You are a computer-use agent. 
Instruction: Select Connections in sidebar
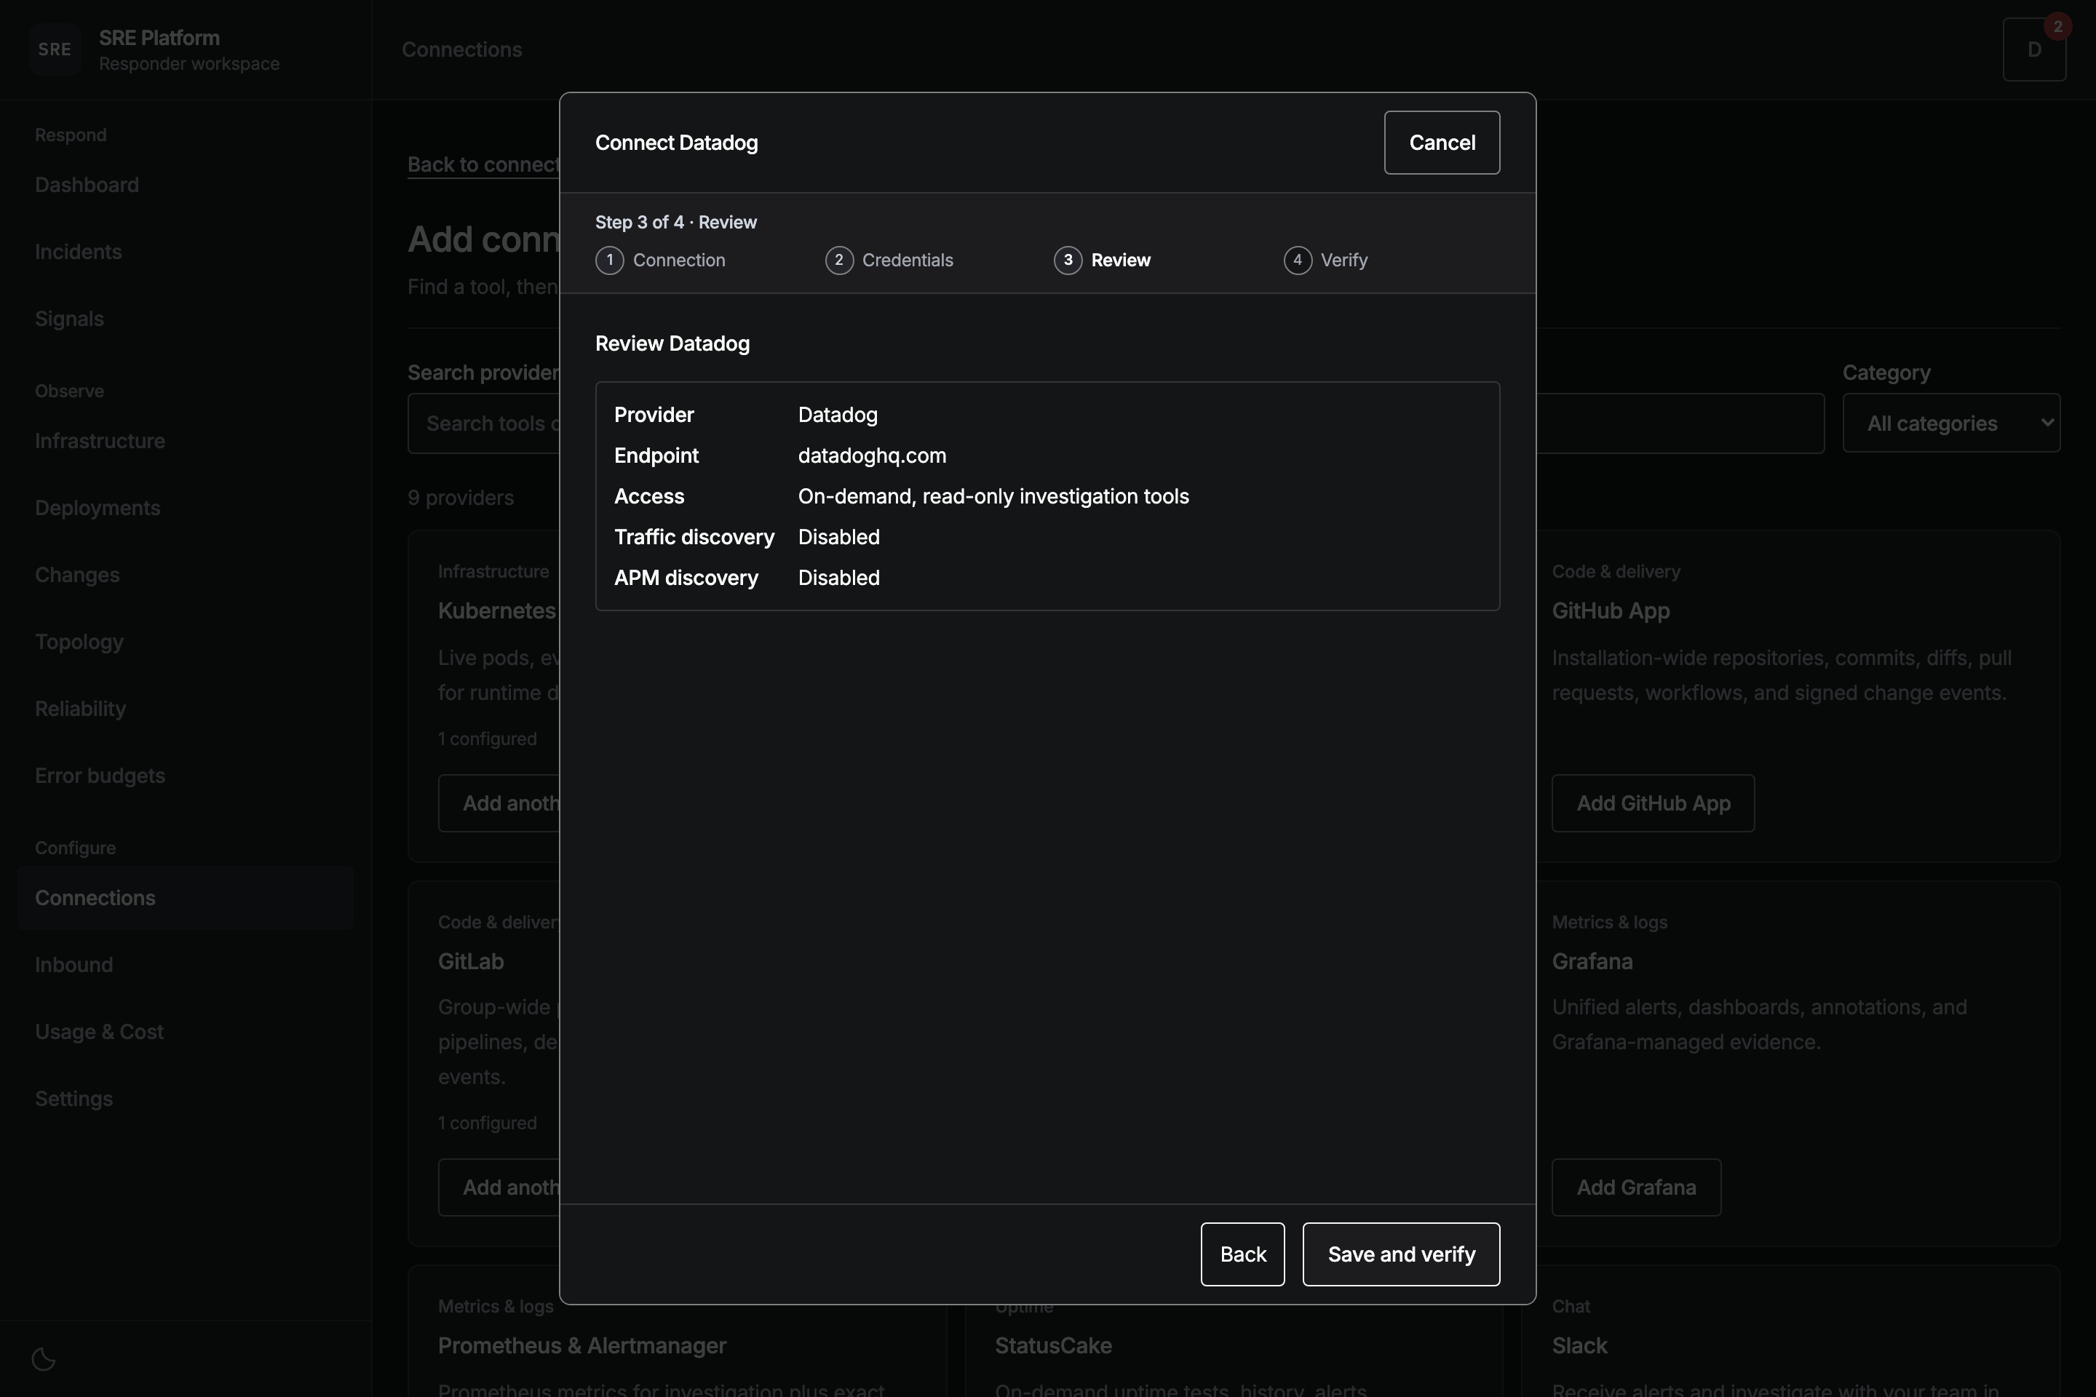point(186,897)
